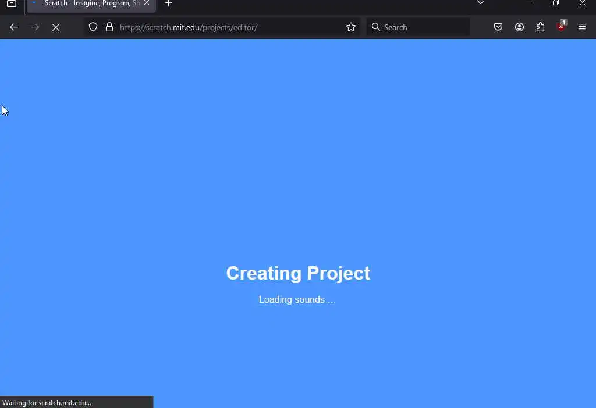Bookmark this page with the star
This screenshot has width=596, height=408.
[x=351, y=27]
